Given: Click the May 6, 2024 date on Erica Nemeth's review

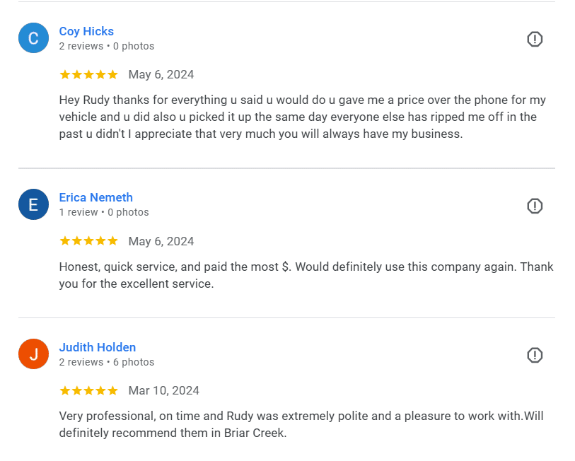Looking at the screenshot, I should (x=161, y=241).
